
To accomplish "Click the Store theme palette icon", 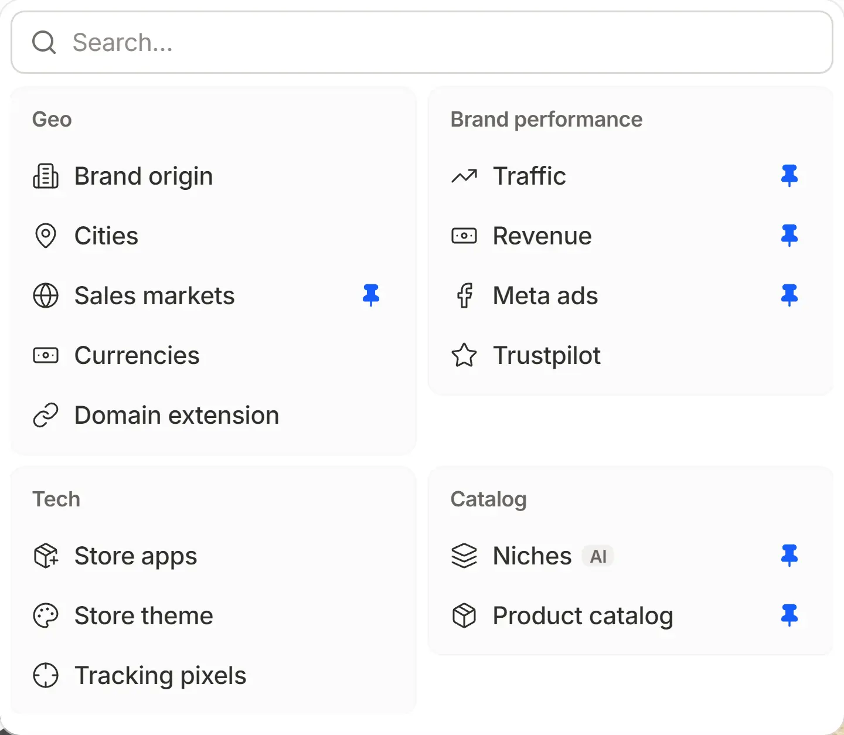I will pos(46,616).
